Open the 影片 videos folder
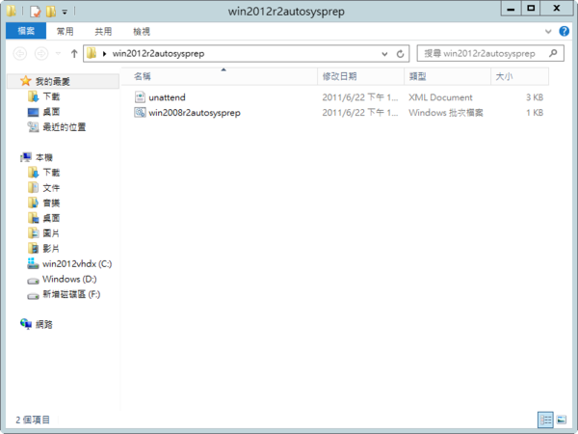This screenshot has height=434, width=578. pos(51,249)
